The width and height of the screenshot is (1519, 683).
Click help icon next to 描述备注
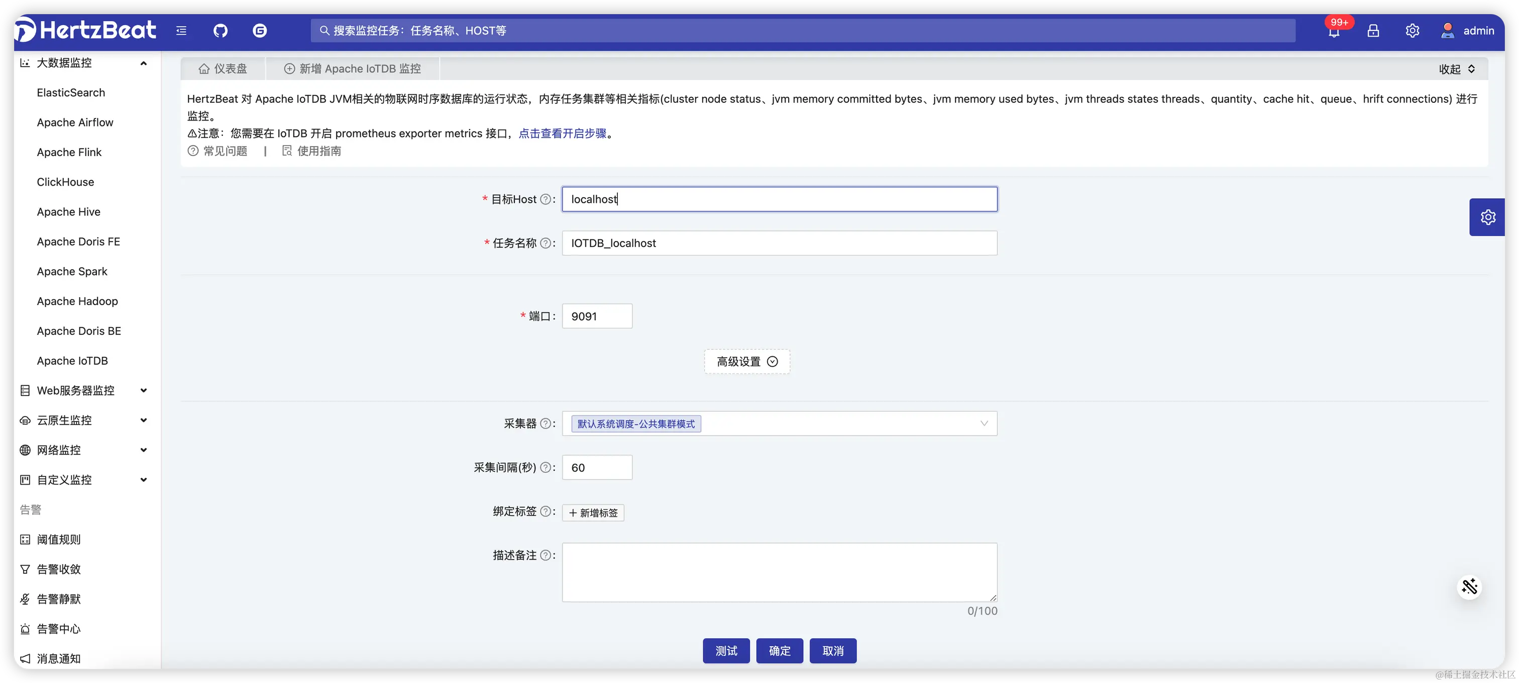[x=546, y=555]
